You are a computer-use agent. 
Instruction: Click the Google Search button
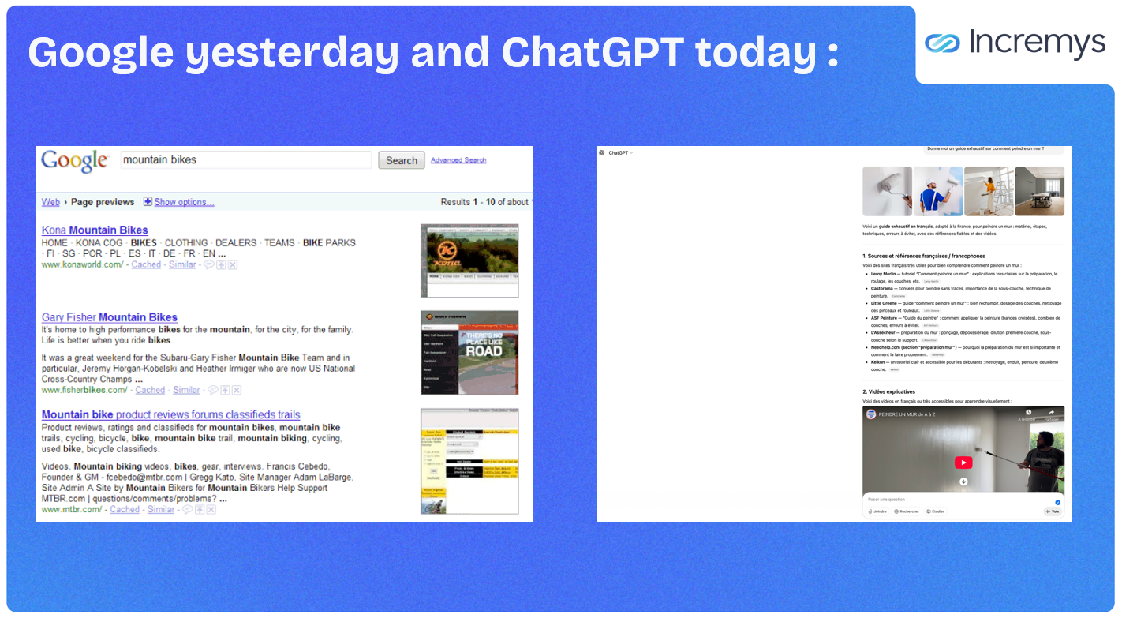click(402, 160)
